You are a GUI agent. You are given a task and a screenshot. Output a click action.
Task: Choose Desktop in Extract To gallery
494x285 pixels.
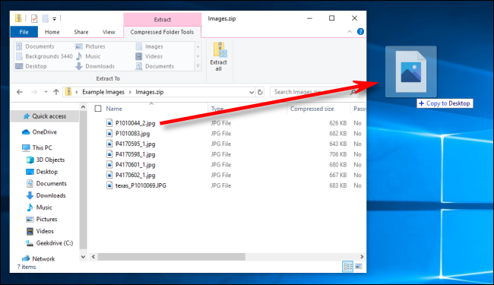coord(31,66)
